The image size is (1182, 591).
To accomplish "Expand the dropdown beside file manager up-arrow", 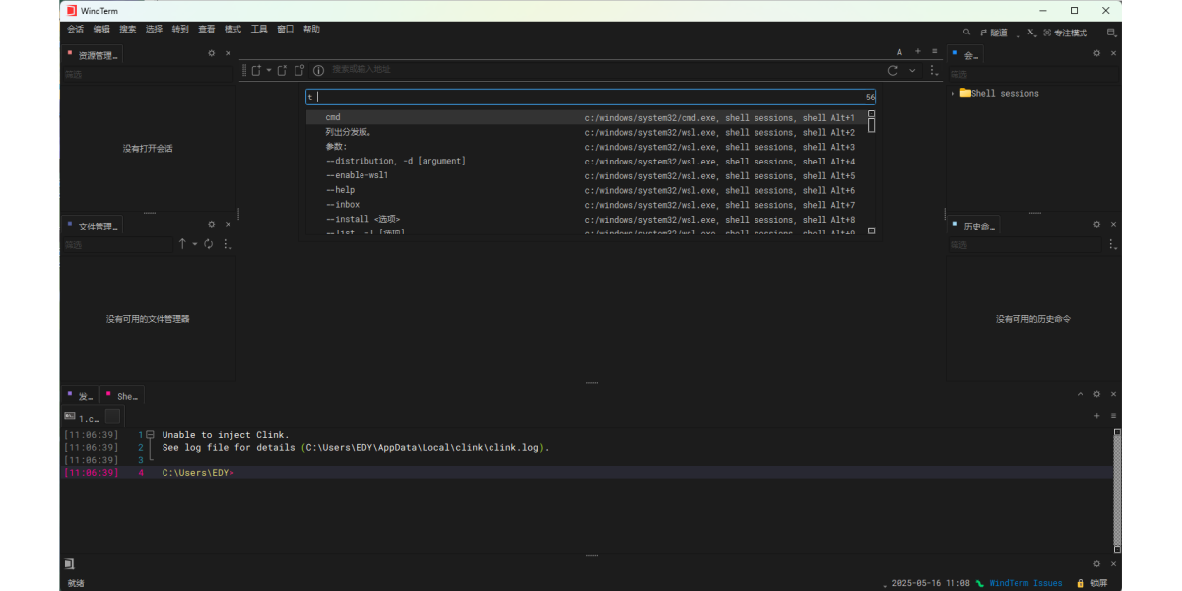I will (x=195, y=244).
